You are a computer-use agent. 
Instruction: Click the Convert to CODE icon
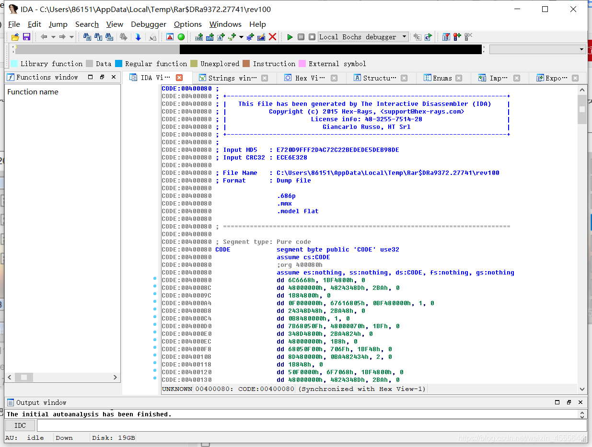(x=199, y=37)
